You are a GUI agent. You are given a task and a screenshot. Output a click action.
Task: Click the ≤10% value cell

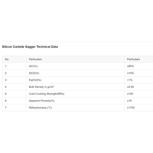click(x=131, y=73)
